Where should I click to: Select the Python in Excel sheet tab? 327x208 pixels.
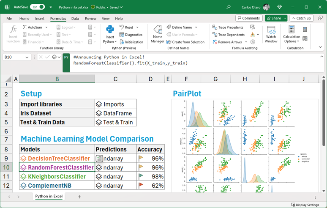(49, 196)
